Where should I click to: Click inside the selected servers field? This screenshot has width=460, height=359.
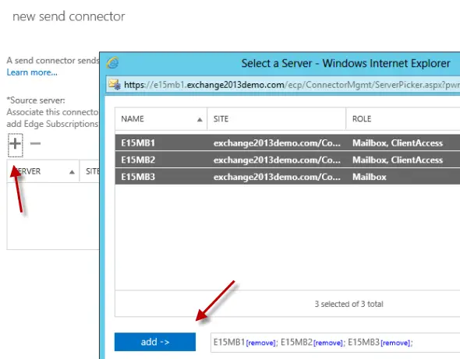tap(335, 343)
